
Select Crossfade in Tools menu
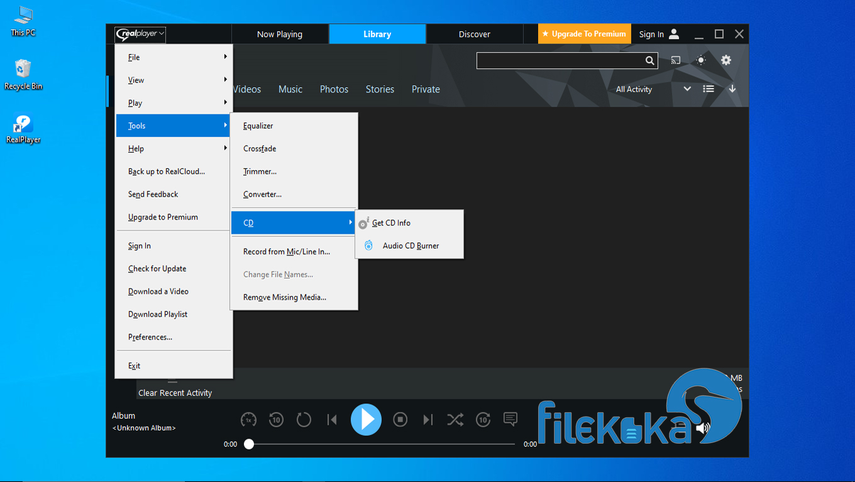point(294,149)
